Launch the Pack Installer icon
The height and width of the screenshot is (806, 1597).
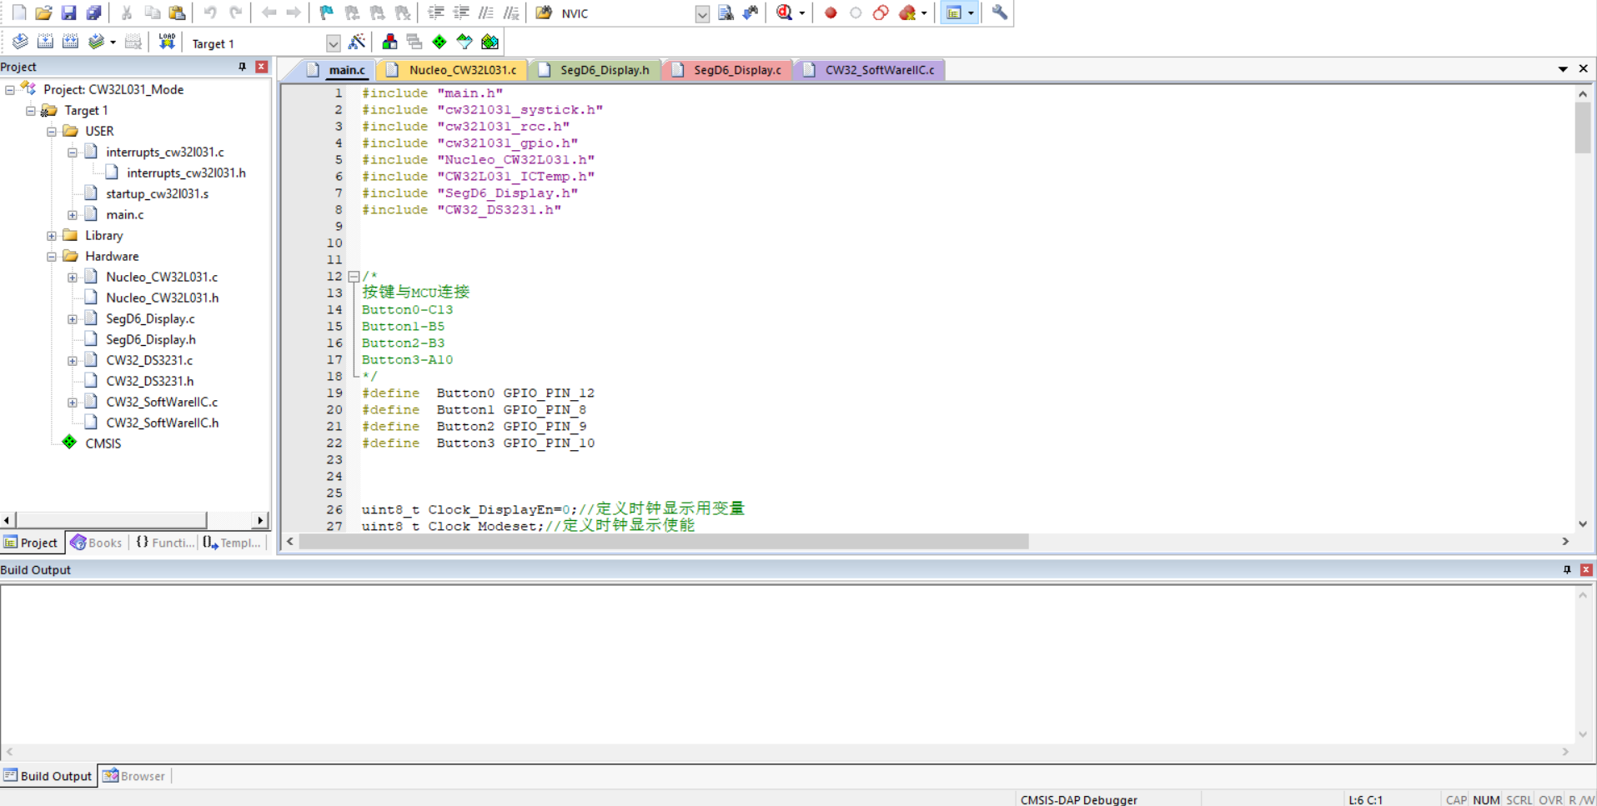tap(490, 42)
